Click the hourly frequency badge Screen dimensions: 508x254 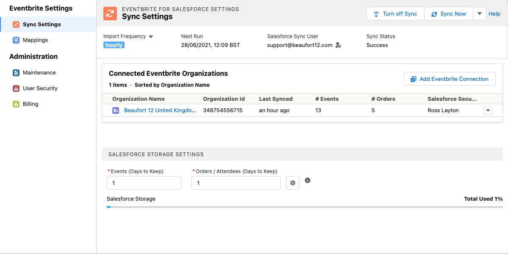114,45
